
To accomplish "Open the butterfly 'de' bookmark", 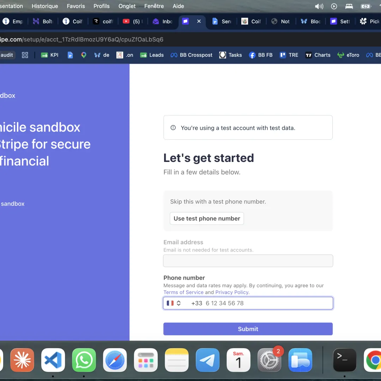I will coord(102,55).
